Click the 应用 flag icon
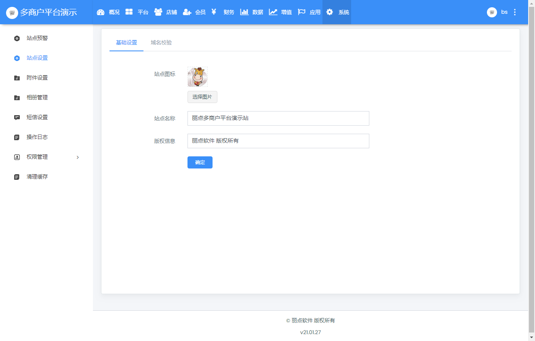 coord(301,12)
